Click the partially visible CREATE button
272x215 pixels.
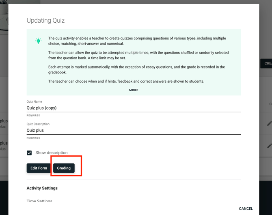tap(266, 63)
